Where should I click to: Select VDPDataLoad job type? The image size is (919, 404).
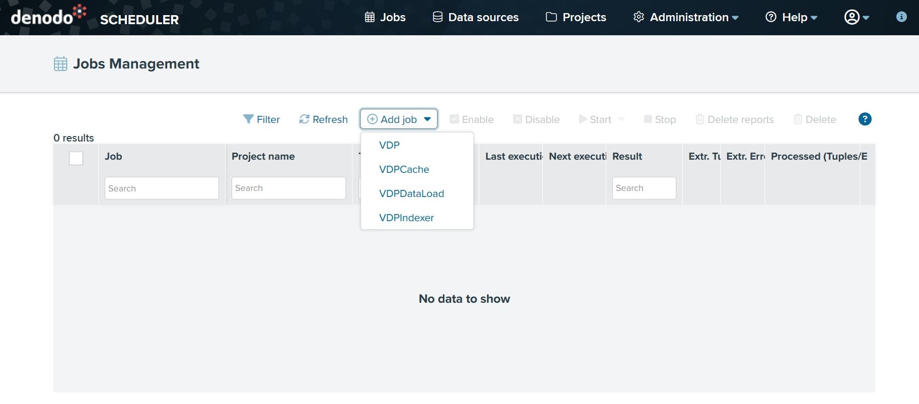tap(417, 193)
